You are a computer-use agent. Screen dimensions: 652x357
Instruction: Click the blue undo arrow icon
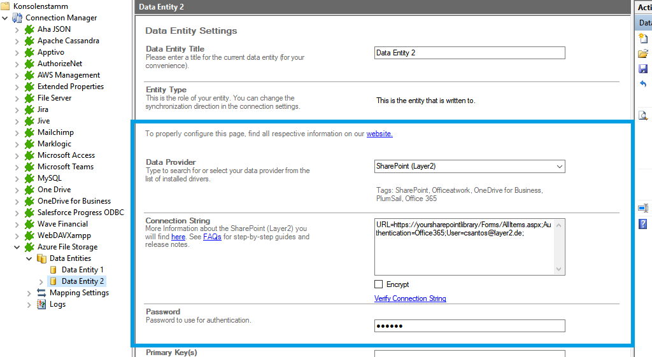click(x=643, y=84)
